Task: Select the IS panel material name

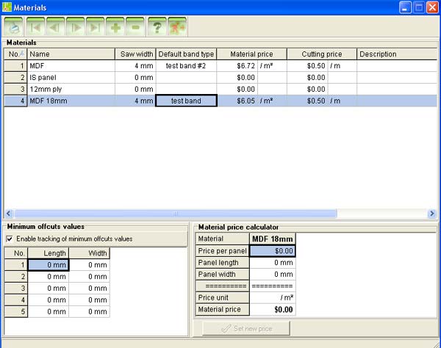Action: coord(71,78)
